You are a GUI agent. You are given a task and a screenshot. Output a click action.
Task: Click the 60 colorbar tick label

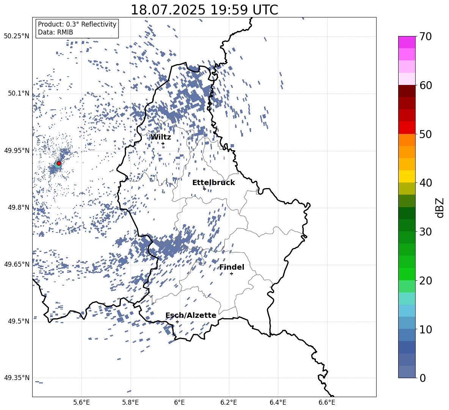coord(425,85)
